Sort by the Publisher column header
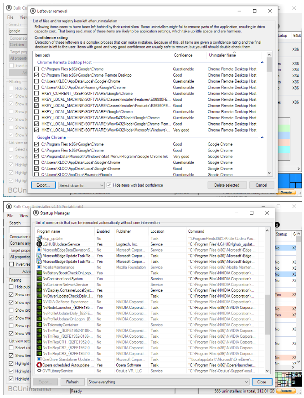Screen dimensions: 304x398 tap(131, 231)
